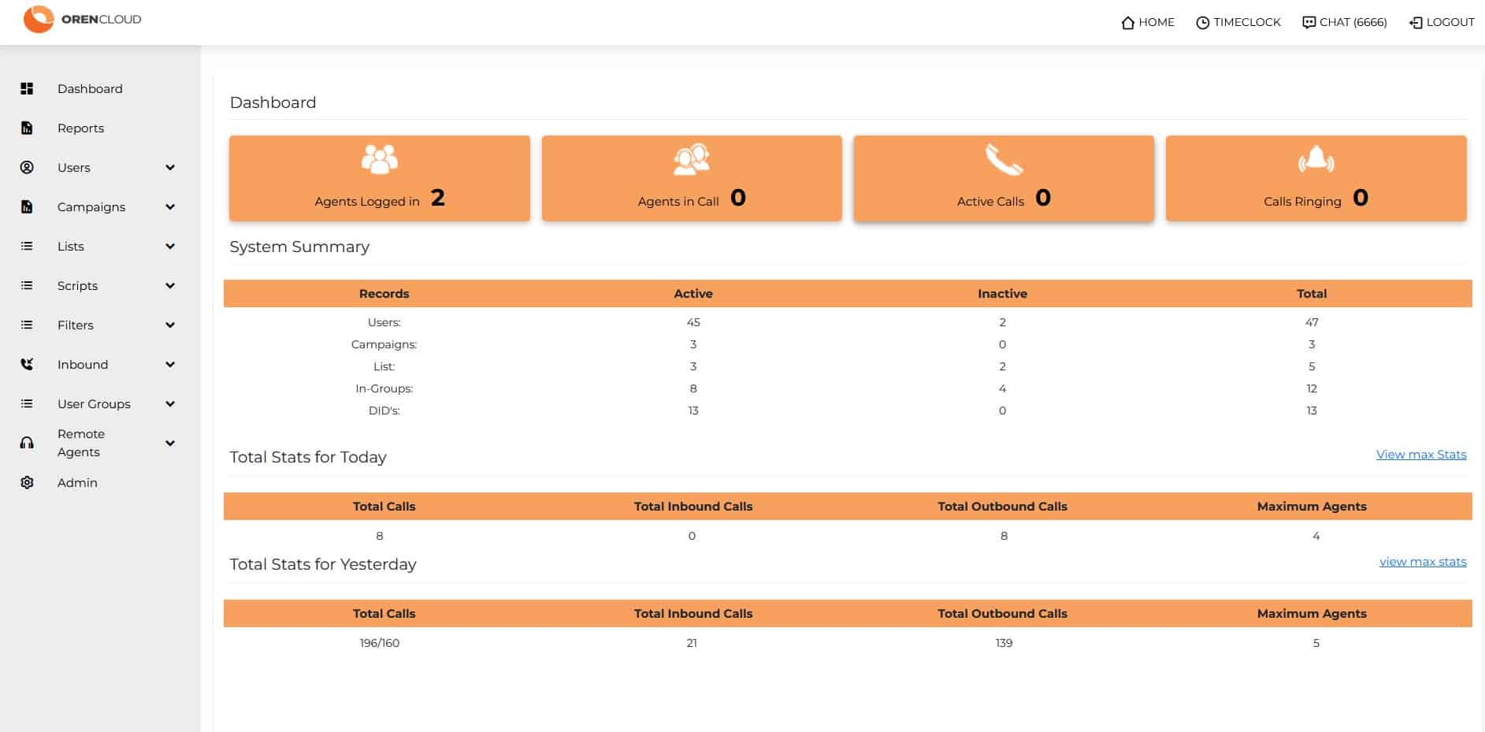The height and width of the screenshot is (732, 1485).
Task: Click the User Groups list icon
Action: click(27, 404)
